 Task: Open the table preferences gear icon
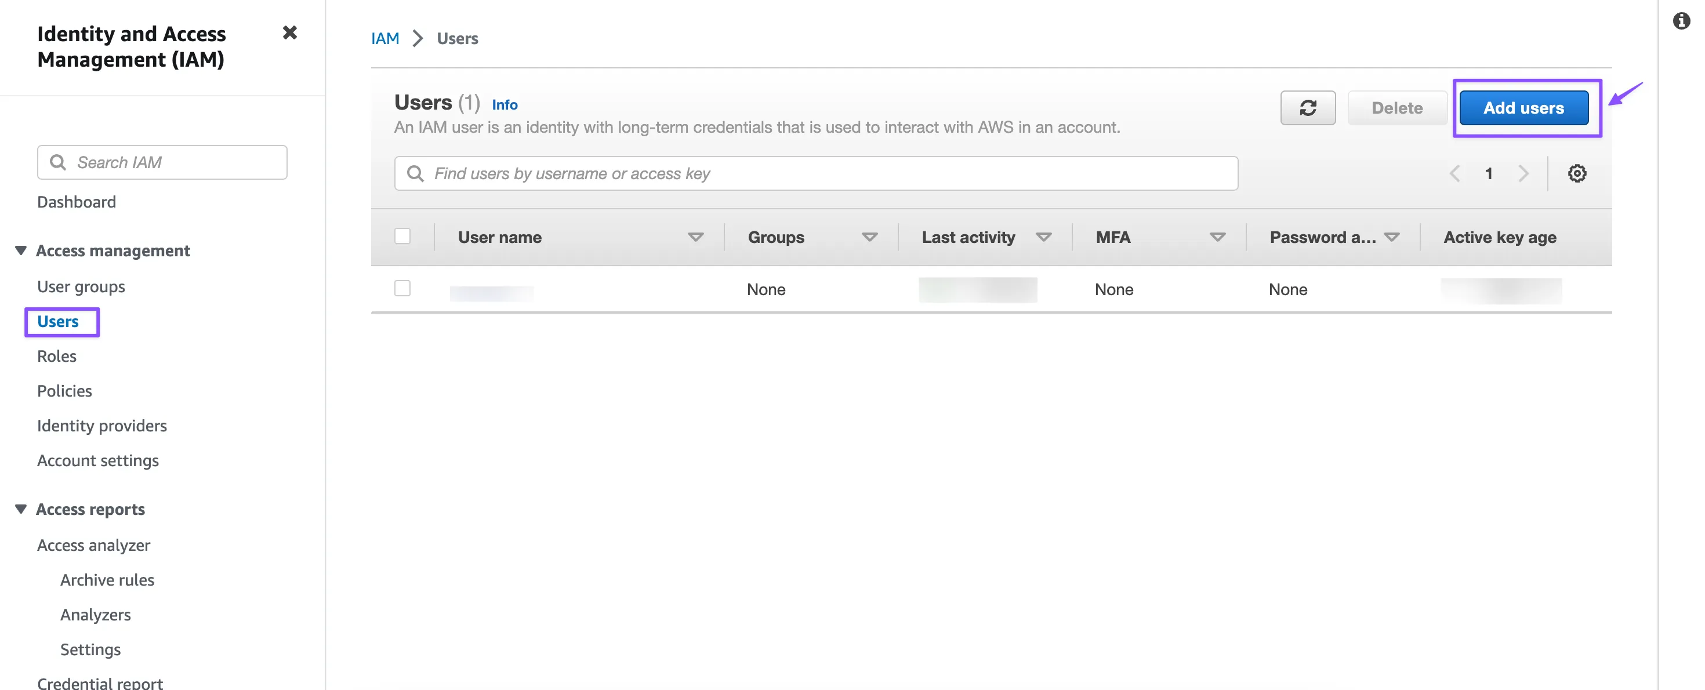click(1577, 173)
